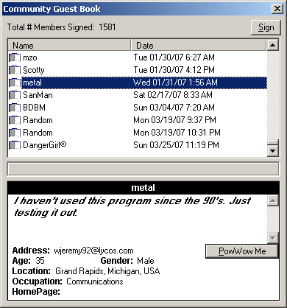Click the age value 35
This screenshot has width=287, height=308.
click(x=40, y=261)
